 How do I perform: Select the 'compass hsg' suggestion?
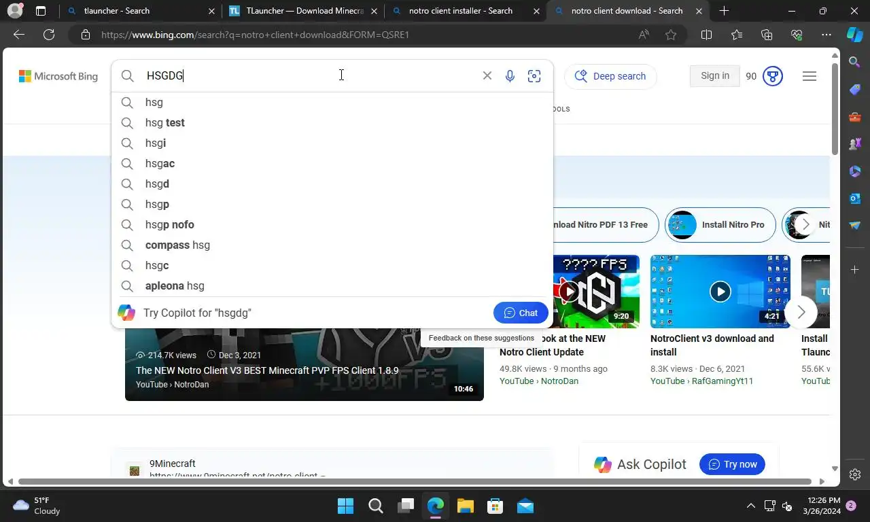(x=332, y=245)
